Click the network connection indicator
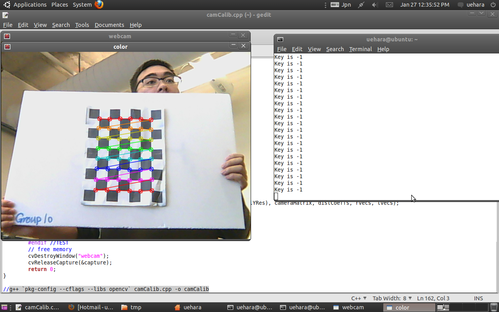499x312 pixels. pyautogui.click(x=361, y=5)
